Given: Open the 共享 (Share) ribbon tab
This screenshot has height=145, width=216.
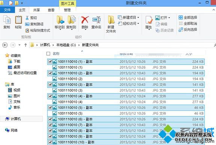Looking at the screenshot, I should [x=36, y=10].
